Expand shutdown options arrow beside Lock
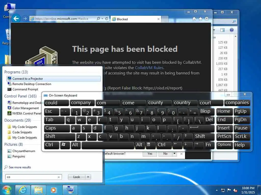261x195 pixels. [x=88, y=177]
